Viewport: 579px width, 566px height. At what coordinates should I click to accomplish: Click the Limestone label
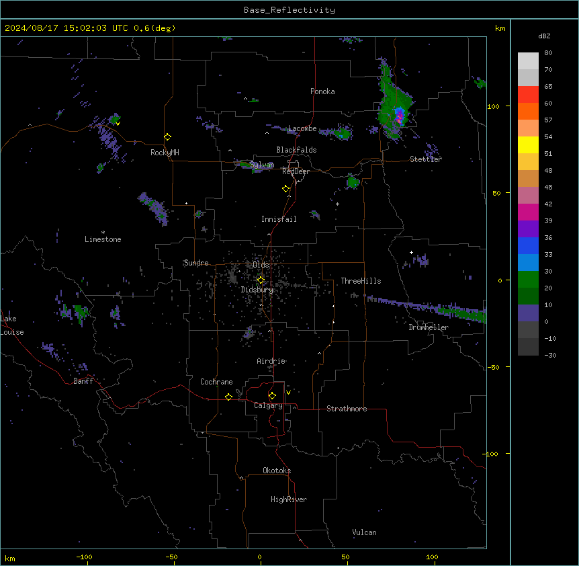pos(103,239)
